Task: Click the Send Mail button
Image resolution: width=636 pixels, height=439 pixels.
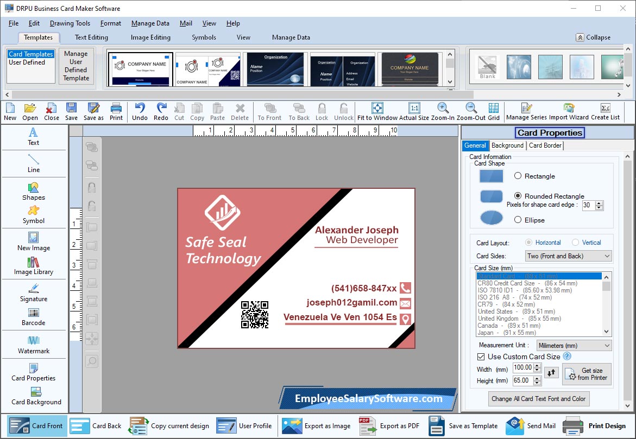Action: pos(531,425)
